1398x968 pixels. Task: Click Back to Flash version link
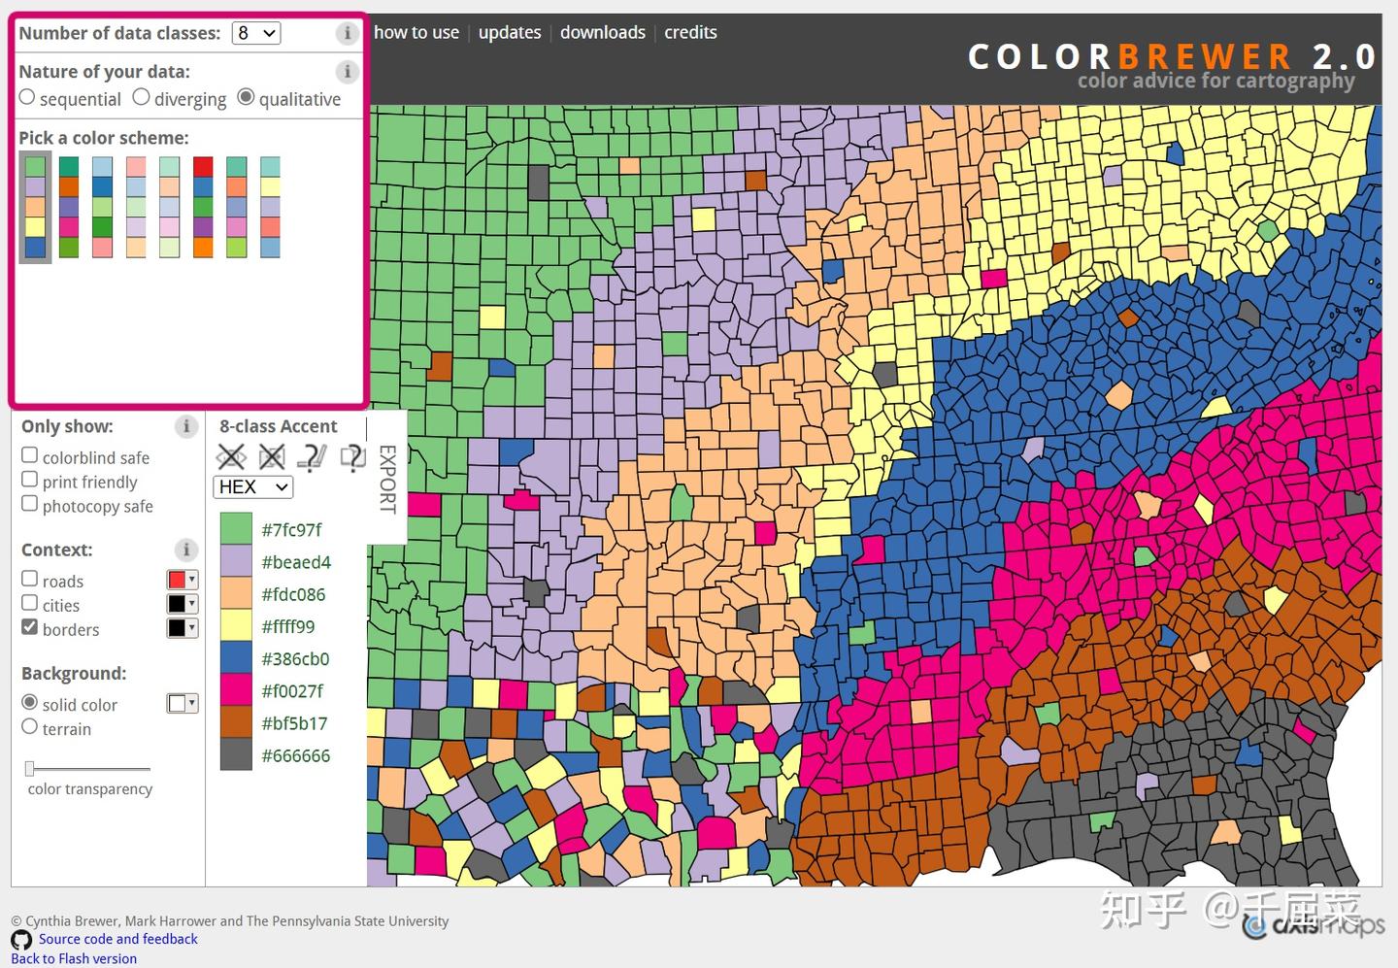tap(74, 958)
